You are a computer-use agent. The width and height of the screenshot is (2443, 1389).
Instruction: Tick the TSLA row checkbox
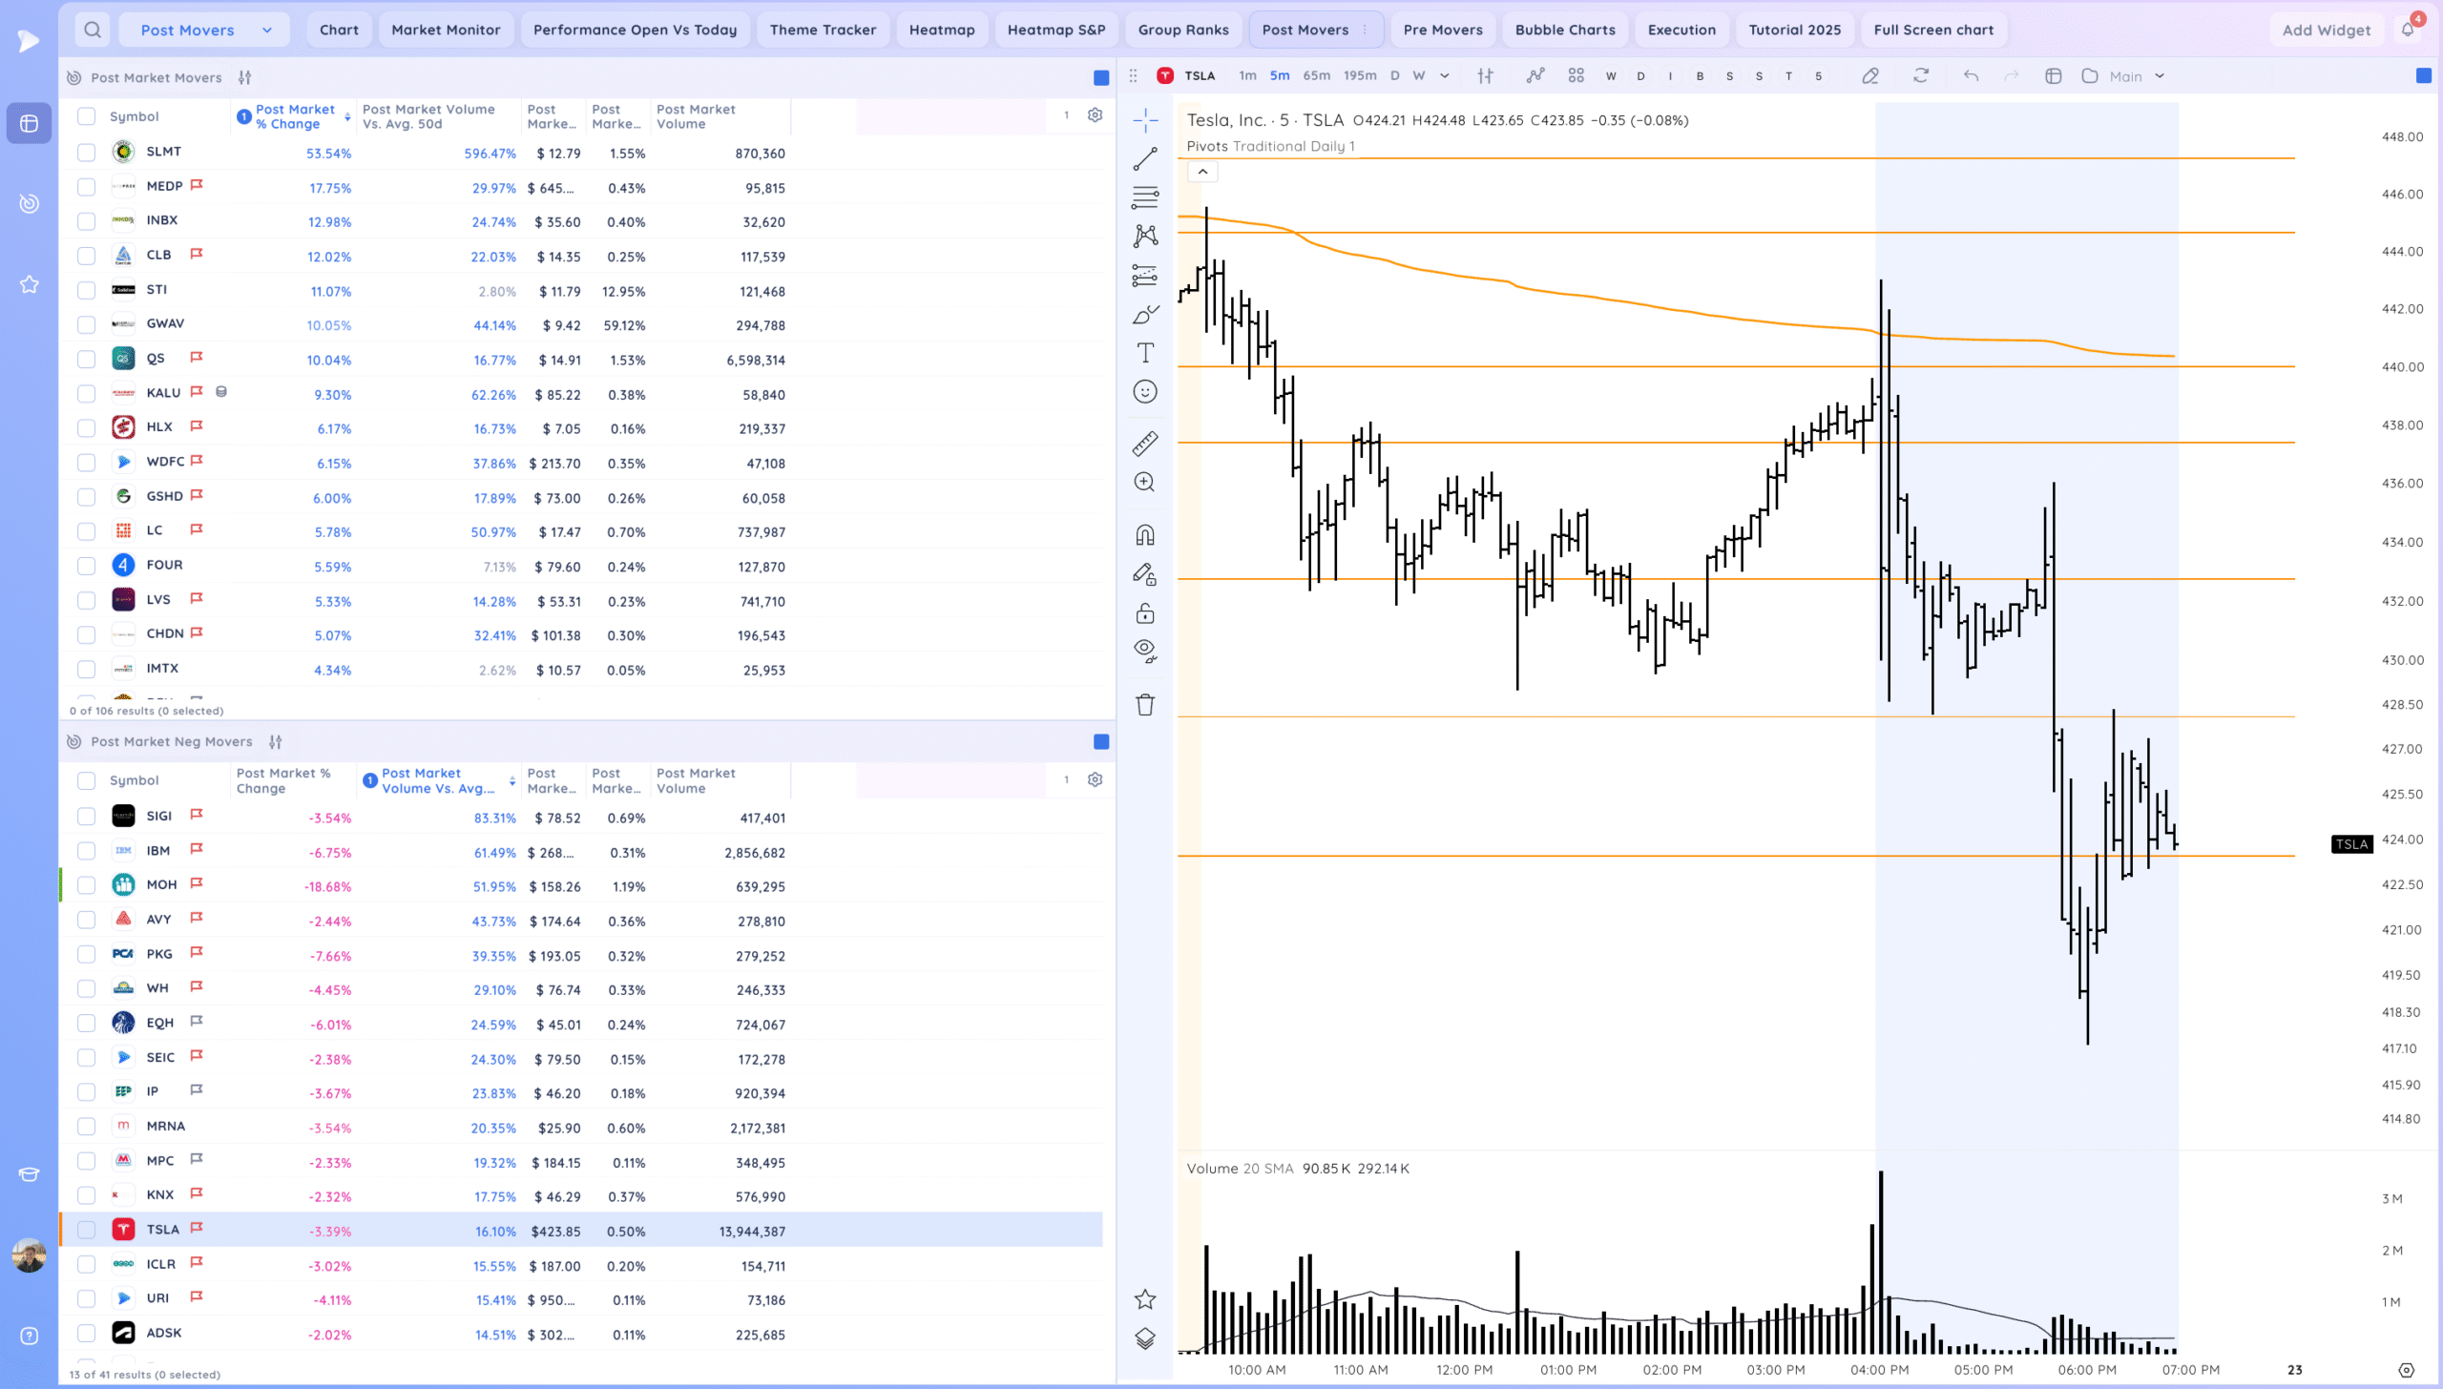point(87,1231)
